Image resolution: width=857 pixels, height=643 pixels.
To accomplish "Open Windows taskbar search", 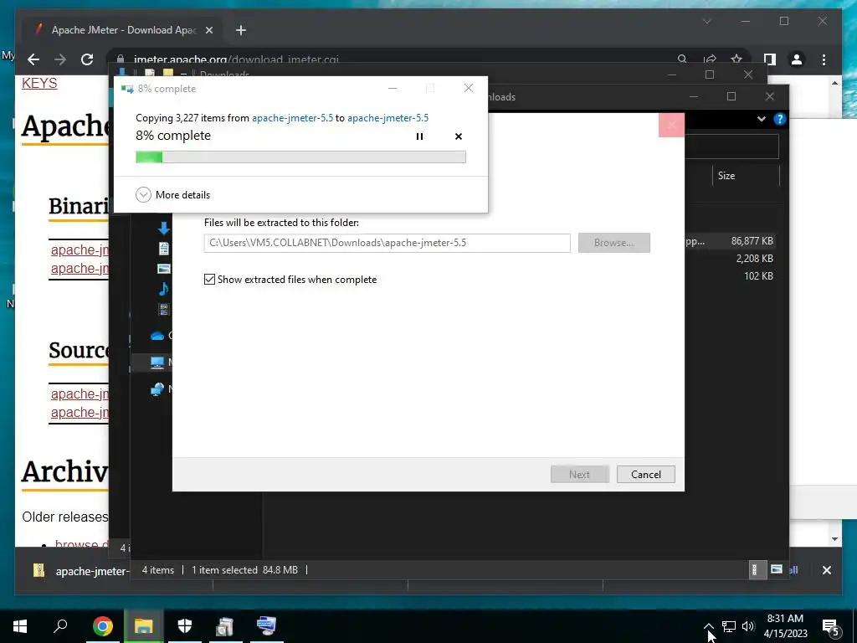I will click(60, 625).
